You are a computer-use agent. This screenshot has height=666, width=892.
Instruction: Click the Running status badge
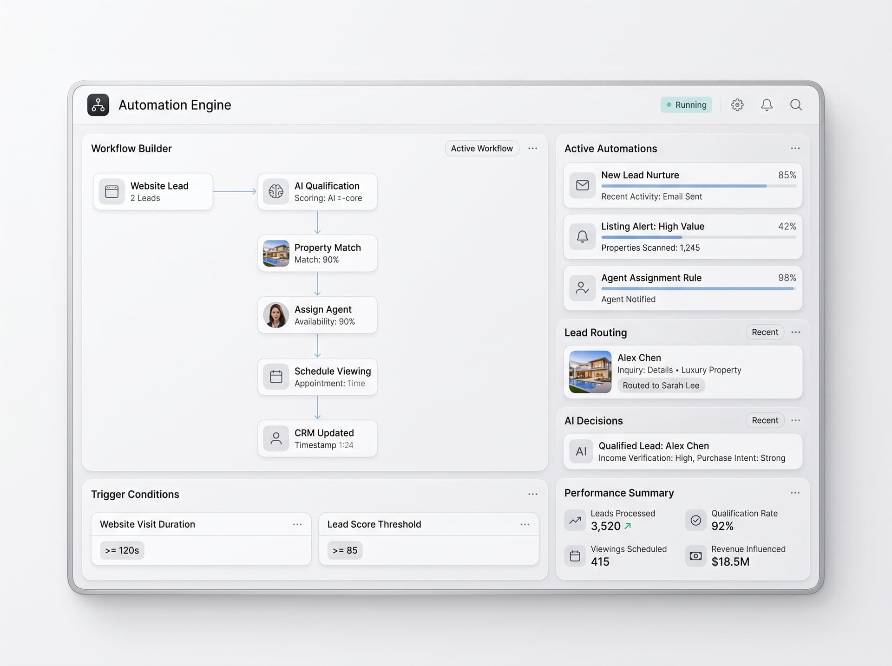coord(686,105)
